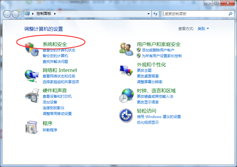Open the 硬件和声音 category
Viewport: 237px width, 167px height.
pyautogui.click(x=55, y=91)
